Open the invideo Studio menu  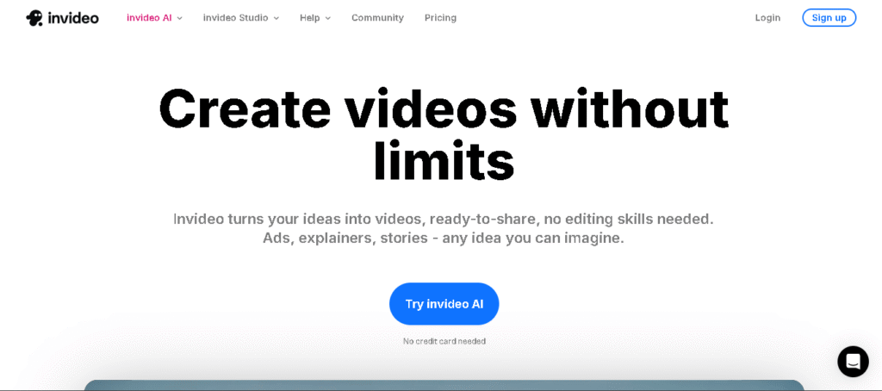[235, 18]
